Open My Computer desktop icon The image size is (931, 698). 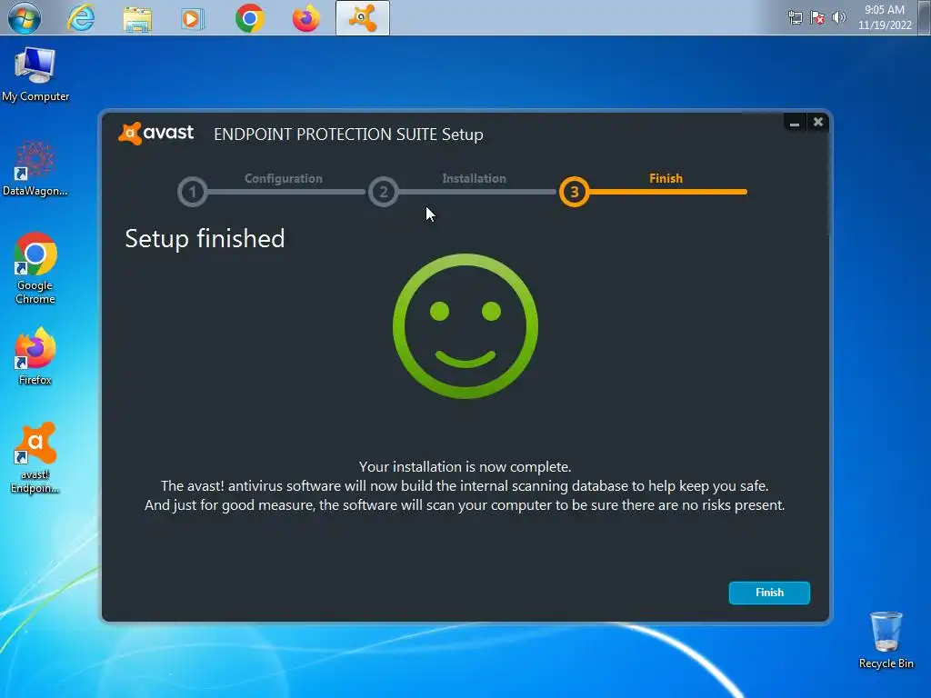[35, 75]
